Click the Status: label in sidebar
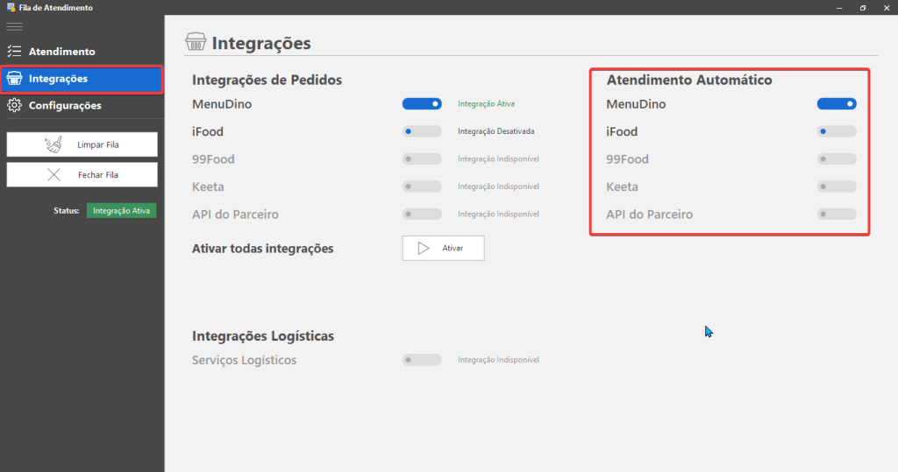 click(x=67, y=210)
